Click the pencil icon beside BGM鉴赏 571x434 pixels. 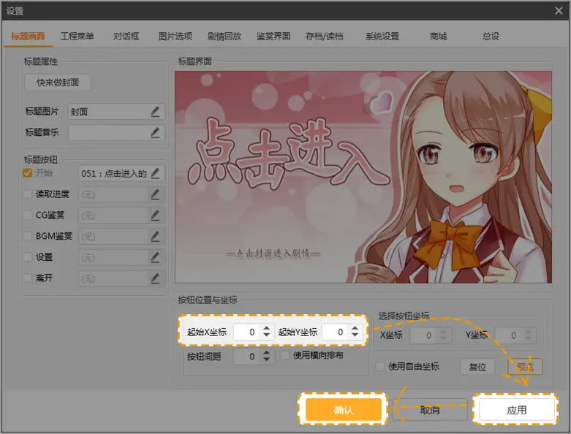pyautogui.click(x=155, y=237)
